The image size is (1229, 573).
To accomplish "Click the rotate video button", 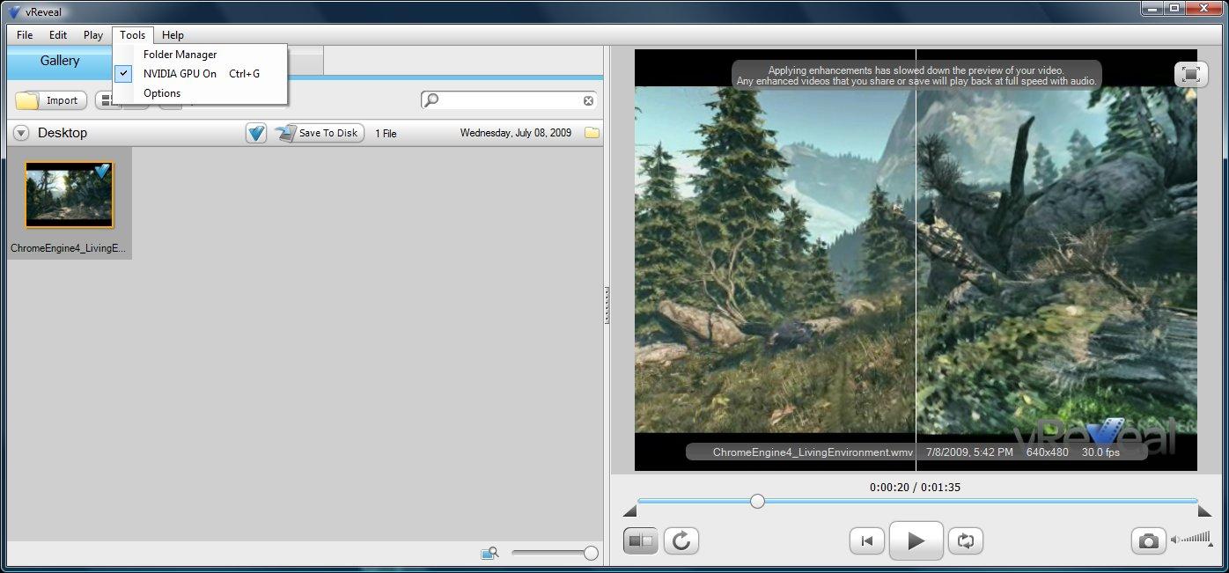I will pos(681,540).
